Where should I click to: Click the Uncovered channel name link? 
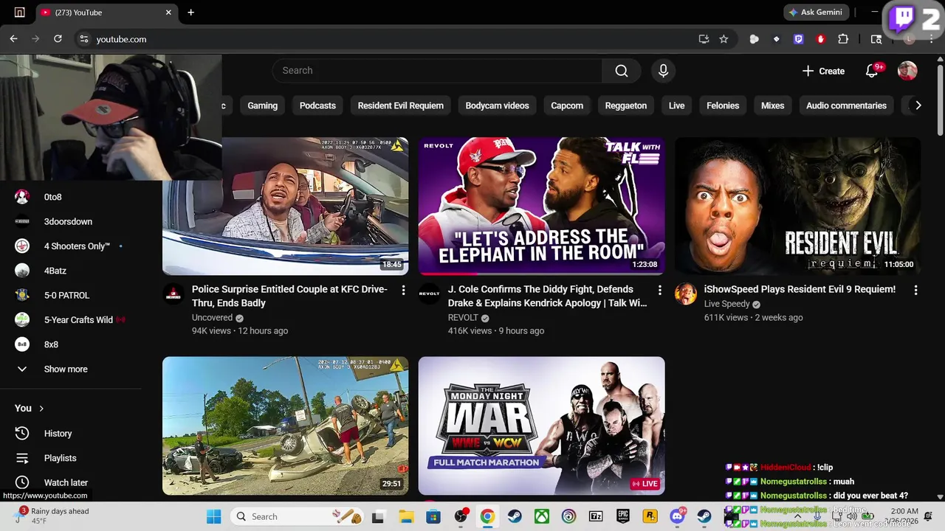click(x=212, y=318)
